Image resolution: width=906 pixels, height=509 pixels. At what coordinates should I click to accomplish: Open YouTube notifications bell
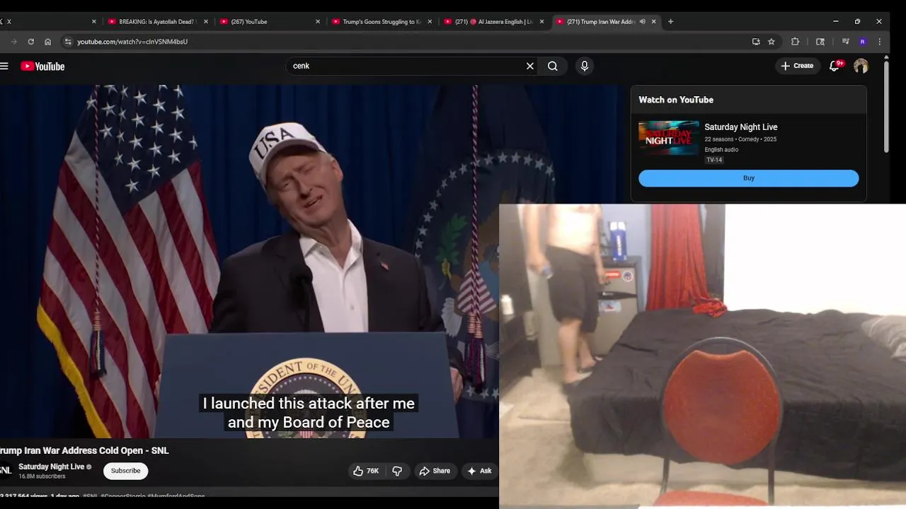pyautogui.click(x=835, y=66)
